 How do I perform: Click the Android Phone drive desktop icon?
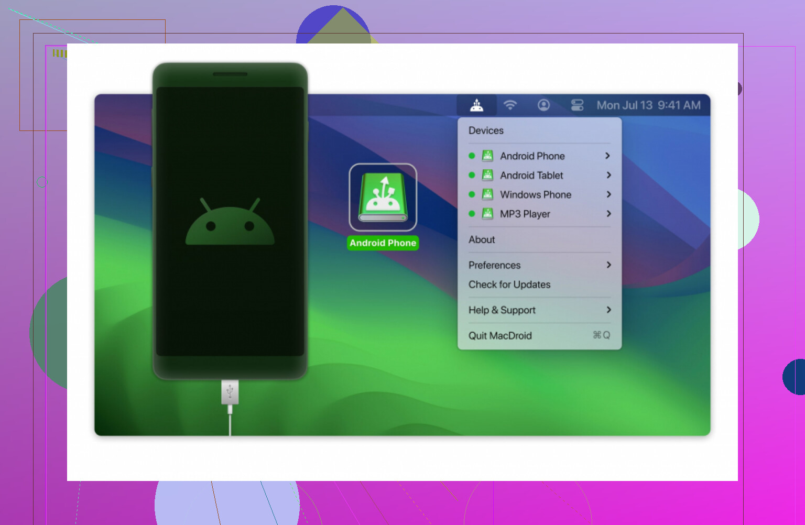click(x=383, y=197)
